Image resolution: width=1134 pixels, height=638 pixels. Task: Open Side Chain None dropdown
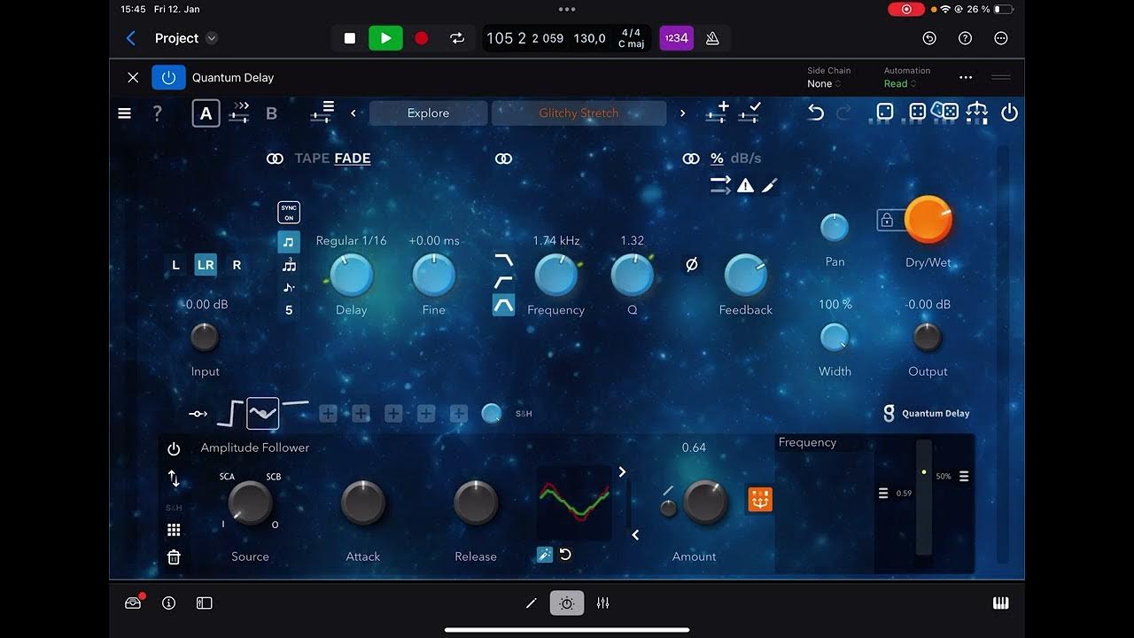pyautogui.click(x=824, y=83)
